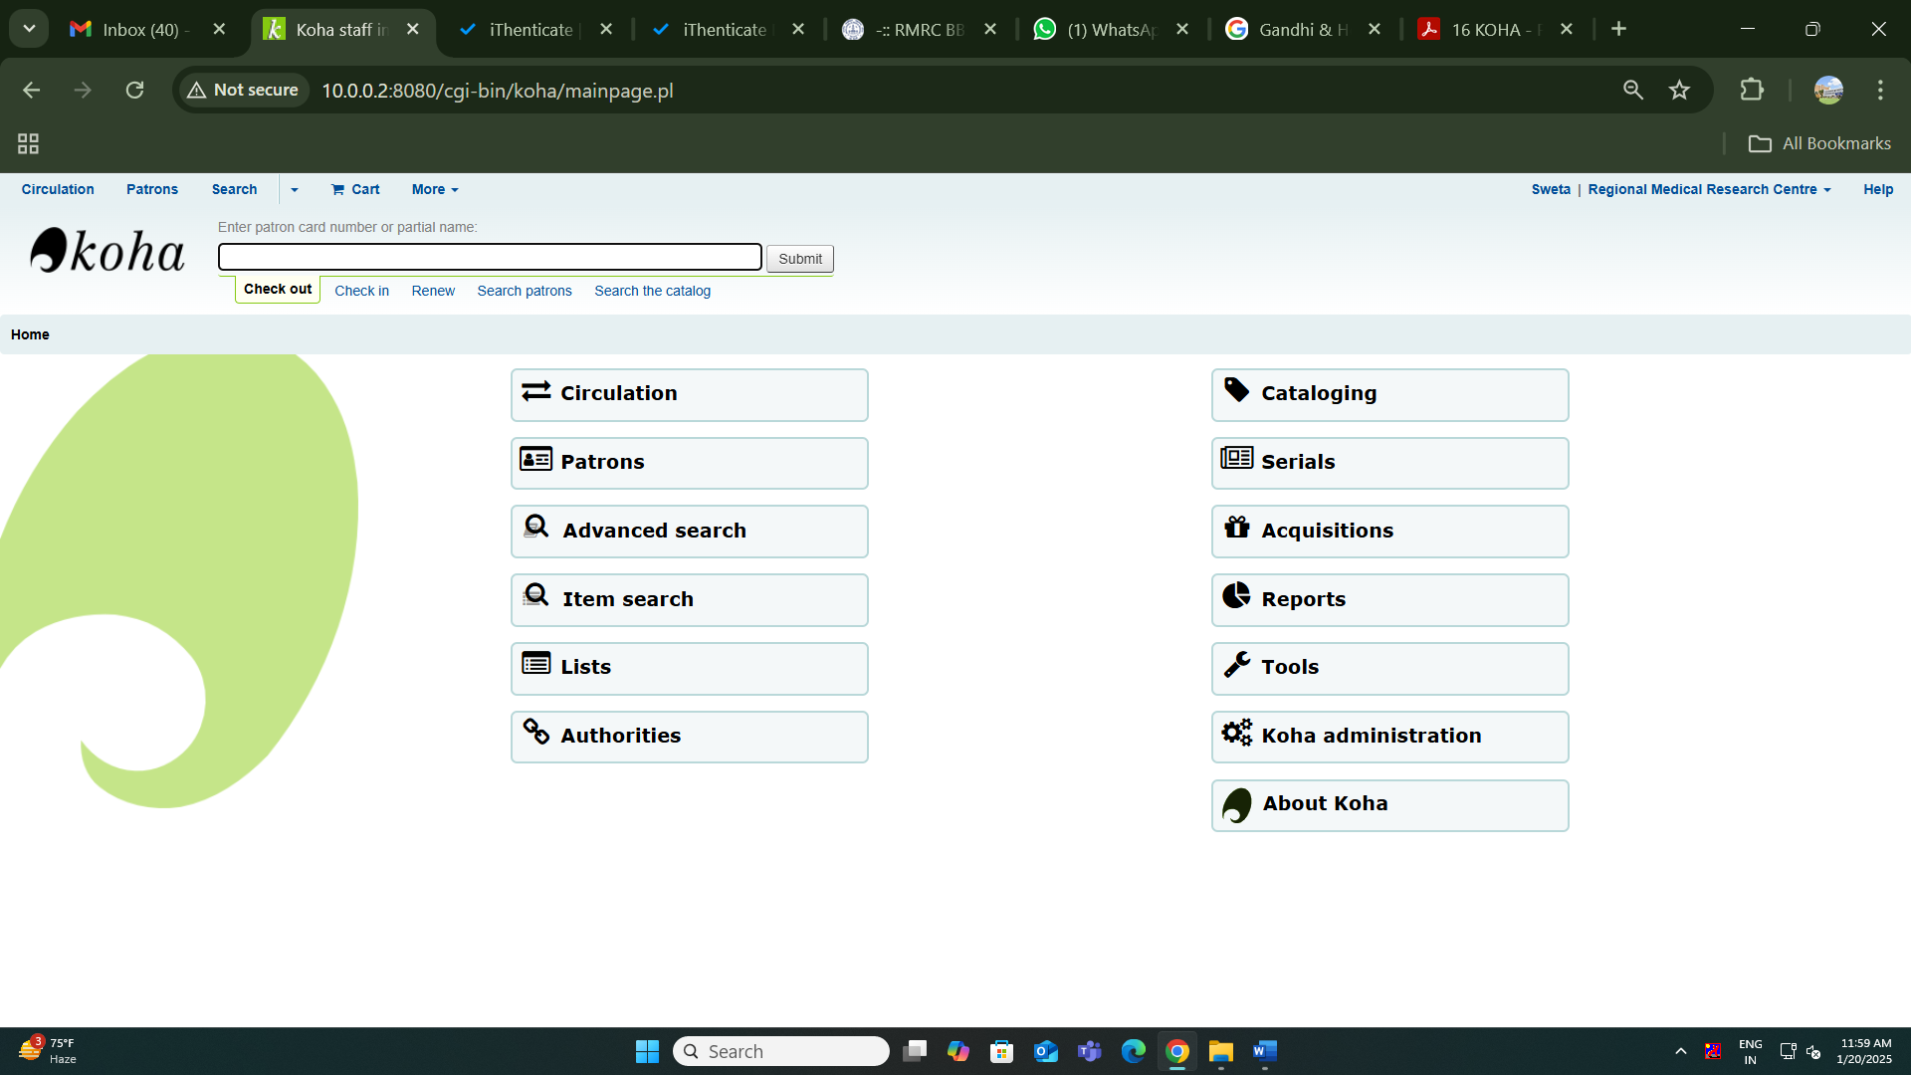Screen dimensions: 1911x1075
Task: Bookmark this page with the star icon
Action: [1679, 91]
